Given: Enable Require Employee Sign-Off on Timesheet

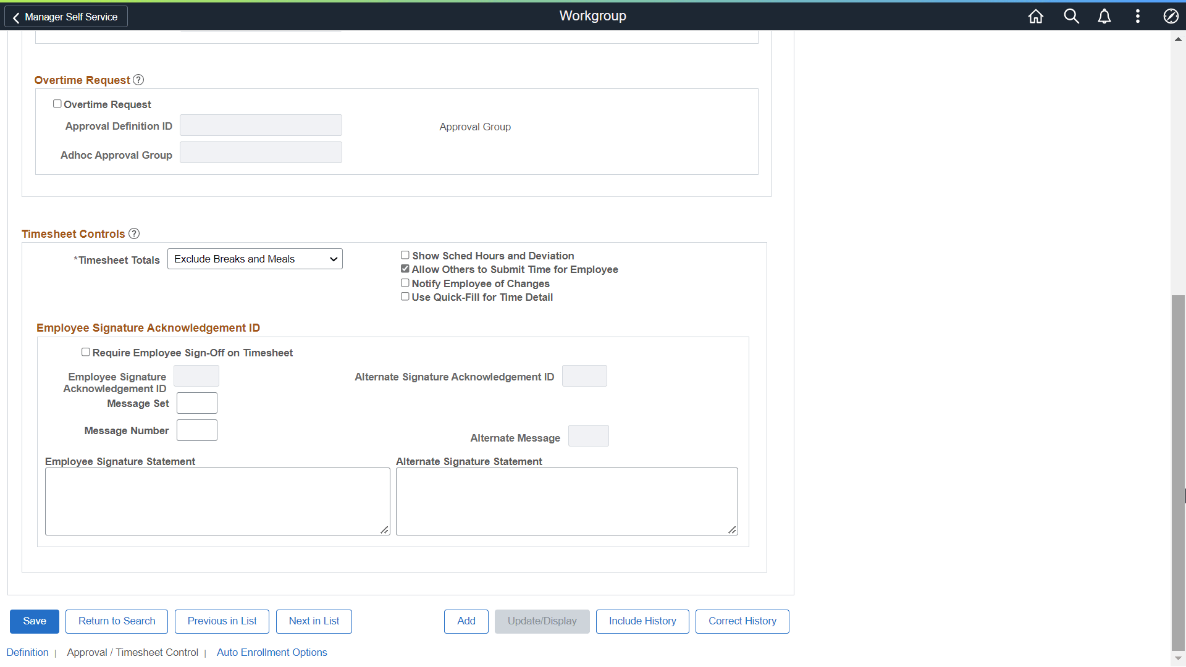Looking at the screenshot, I should tap(86, 351).
